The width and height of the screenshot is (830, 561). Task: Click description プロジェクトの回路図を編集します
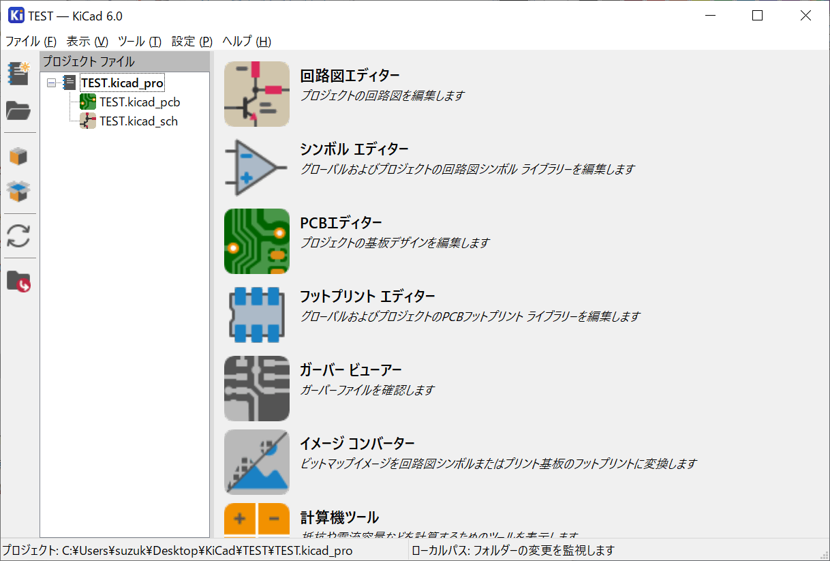(x=382, y=95)
